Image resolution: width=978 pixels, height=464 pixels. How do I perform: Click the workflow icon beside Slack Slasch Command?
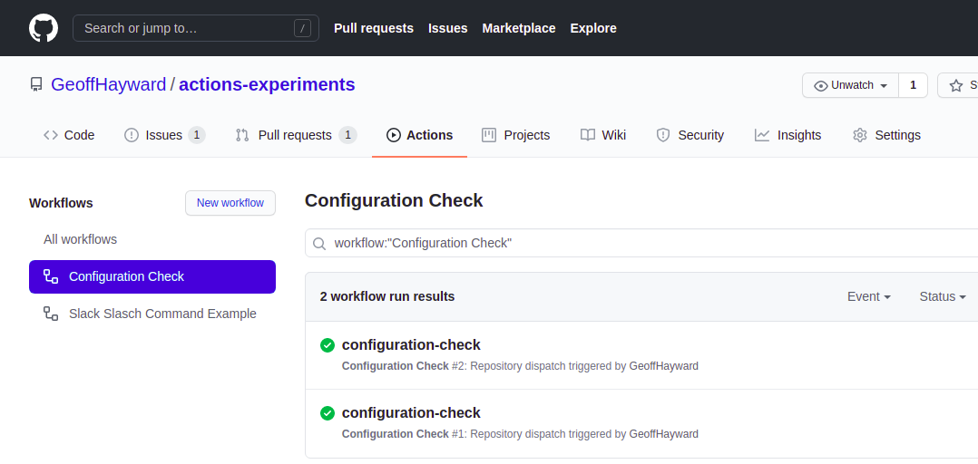[x=51, y=314]
